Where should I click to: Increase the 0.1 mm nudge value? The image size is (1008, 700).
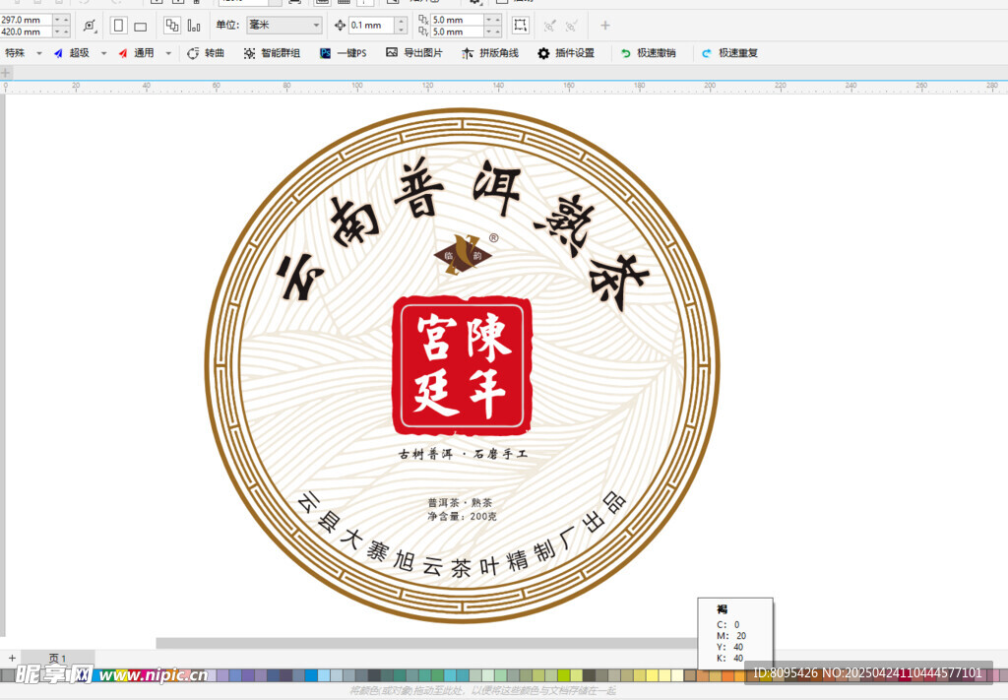(402, 22)
